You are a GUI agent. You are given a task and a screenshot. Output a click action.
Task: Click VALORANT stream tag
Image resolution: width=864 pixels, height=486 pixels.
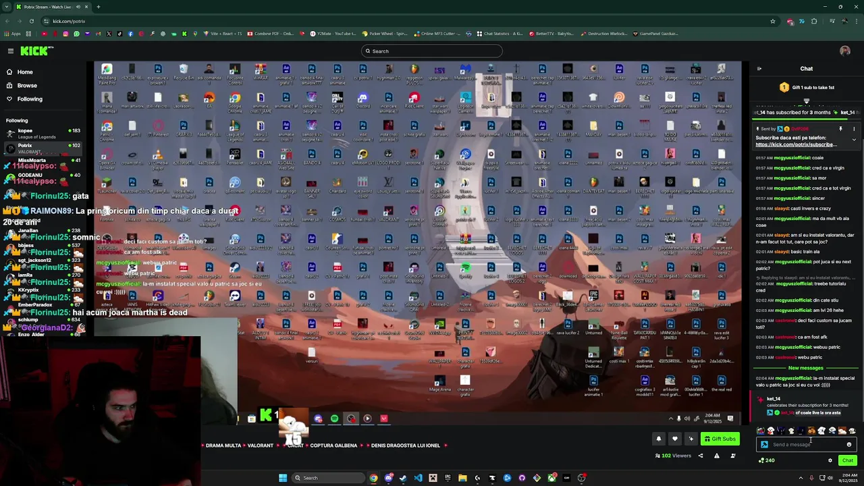coord(260,446)
